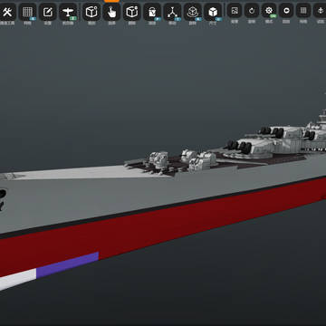
Task: Choose the solid white cube tool
Action: pos(213,12)
